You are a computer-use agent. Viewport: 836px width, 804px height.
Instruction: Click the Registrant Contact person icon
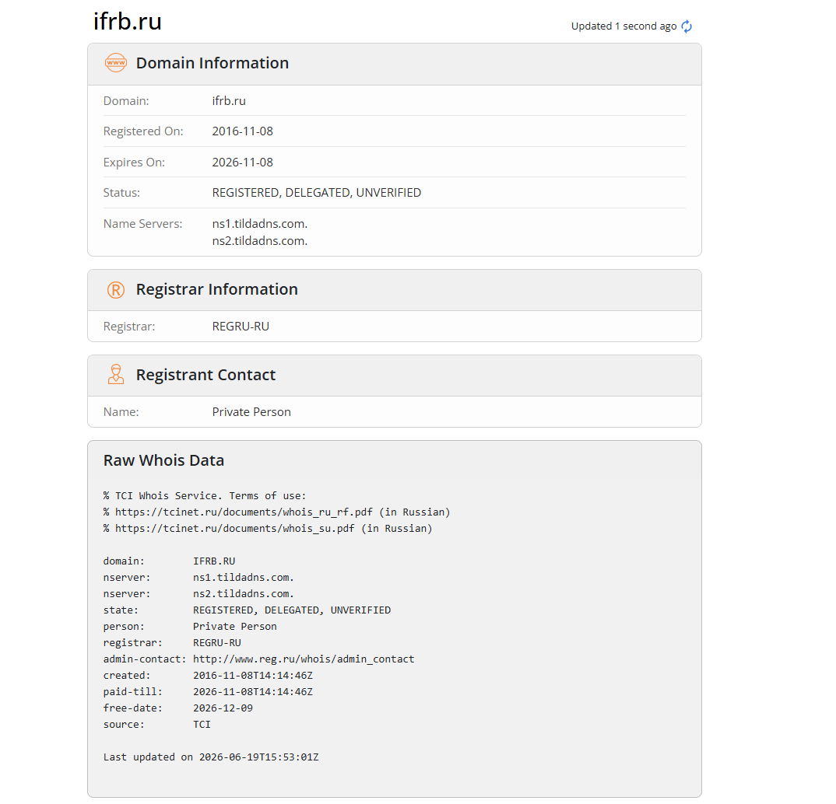[x=116, y=374]
